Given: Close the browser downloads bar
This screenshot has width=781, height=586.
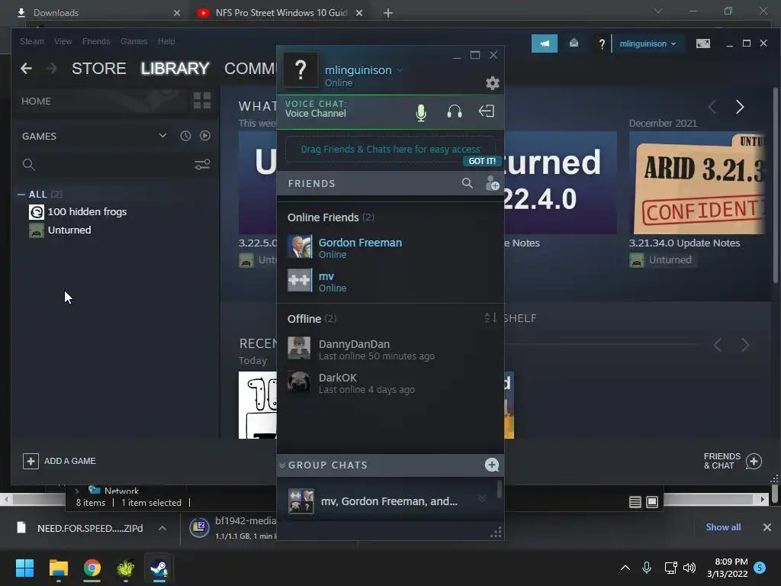Looking at the screenshot, I should pyautogui.click(x=767, y=527).
